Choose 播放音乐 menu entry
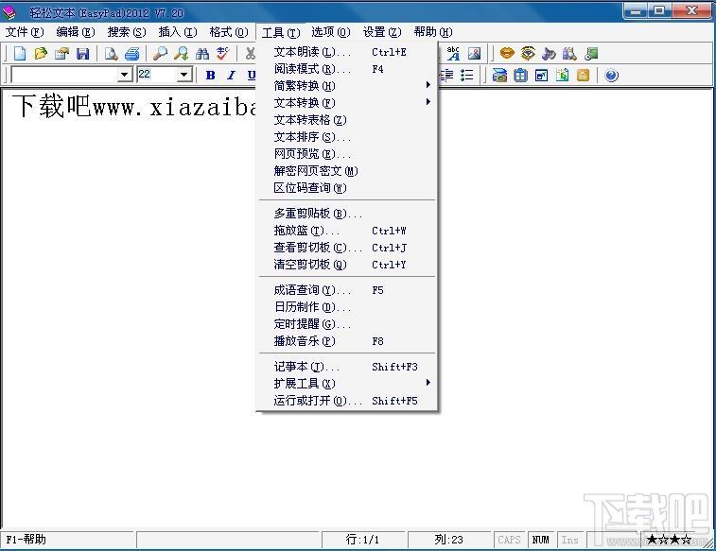The height and width of the screenshot is (551, 716). (x=347, y=341)
